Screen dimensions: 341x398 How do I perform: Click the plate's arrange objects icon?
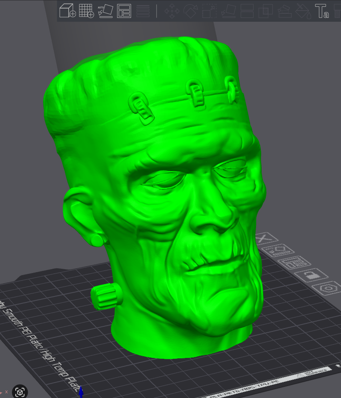(294, 262)
